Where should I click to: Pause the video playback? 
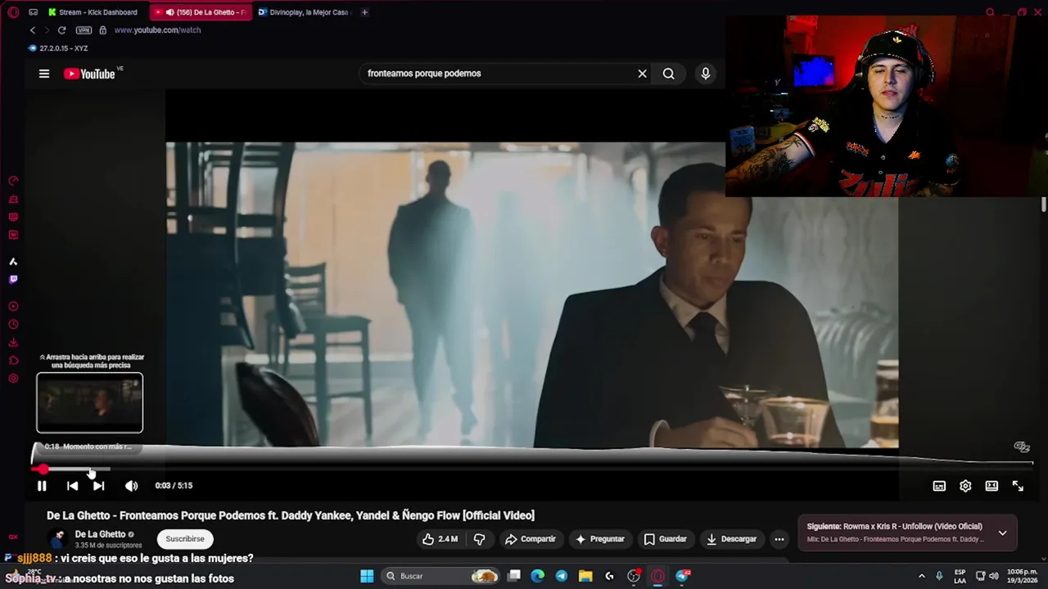point(42,486)
